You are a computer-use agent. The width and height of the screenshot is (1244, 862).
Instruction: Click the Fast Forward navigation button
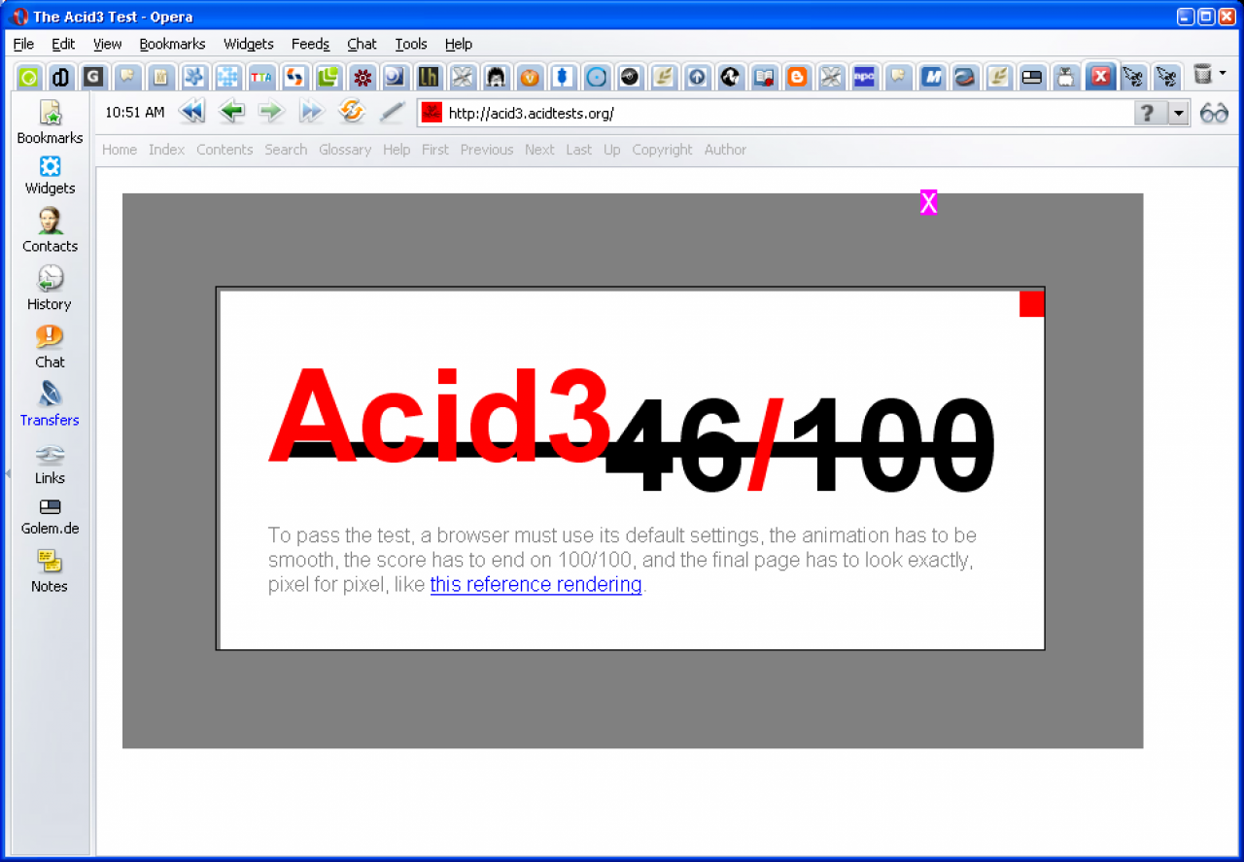tap(311, 112)
